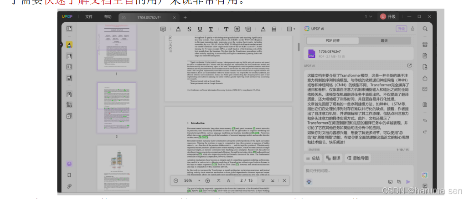Viewport: 464px width, 199px height.
Task: Add a sticky note comment
Action: (x=163, y=29)
